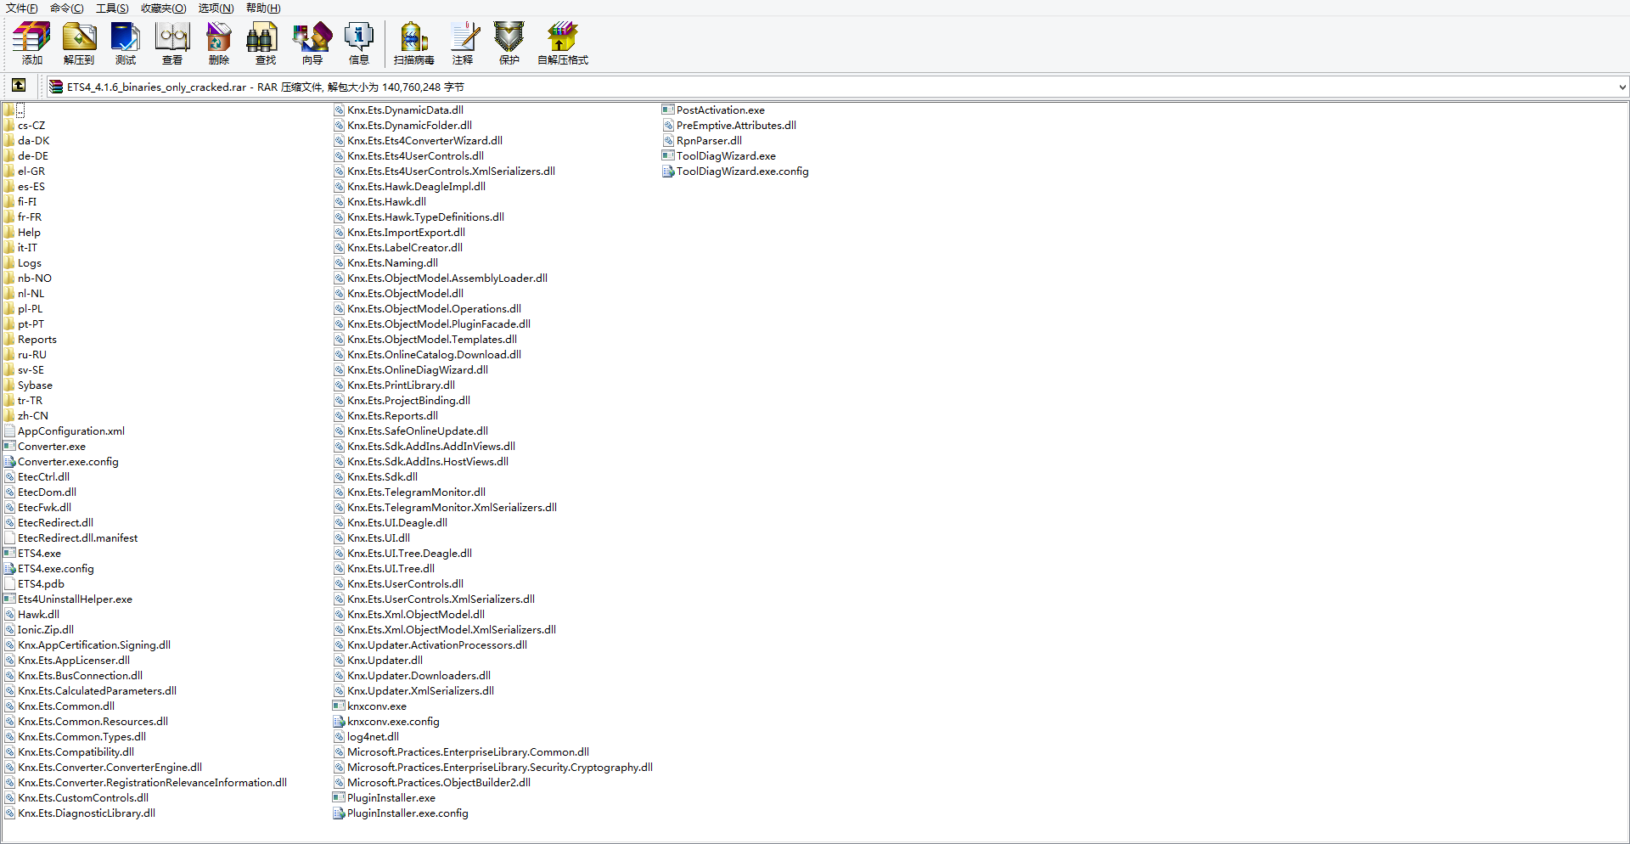Select ToolDiagWizard.exe.config file
Image resolution: width=1630 pixels, height=844 pixels.
[x=735, y=172]
